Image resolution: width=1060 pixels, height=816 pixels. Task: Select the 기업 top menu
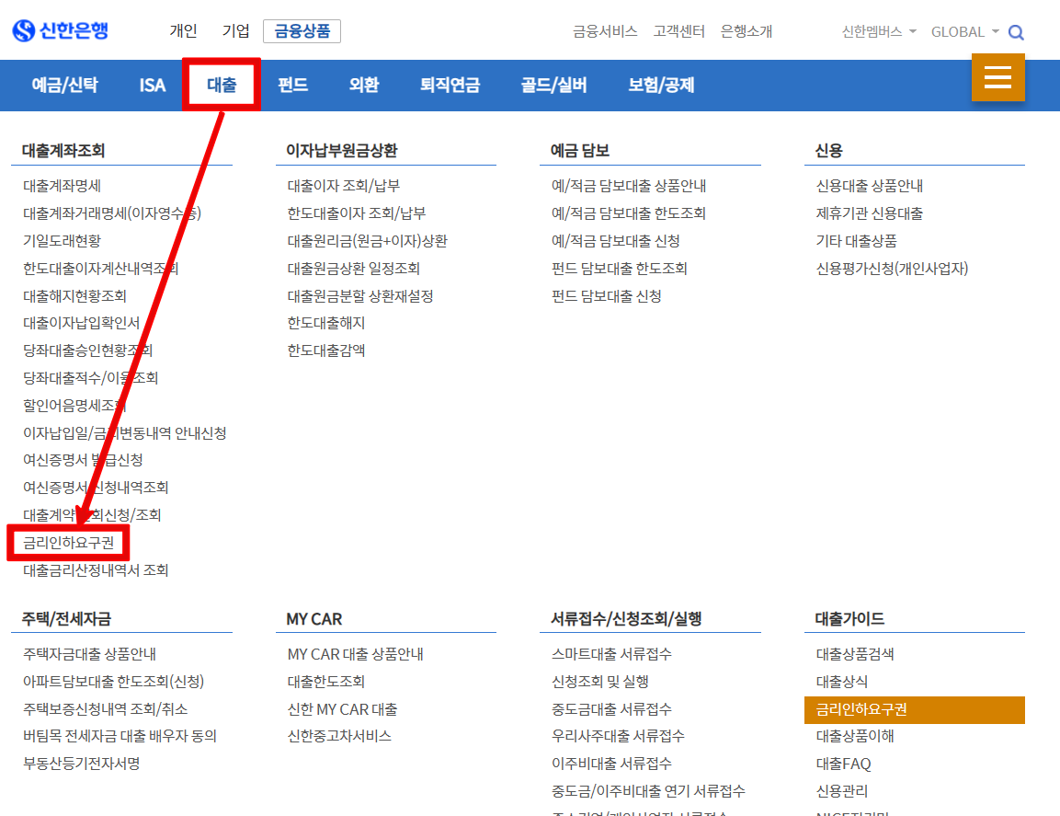[235, 31]
